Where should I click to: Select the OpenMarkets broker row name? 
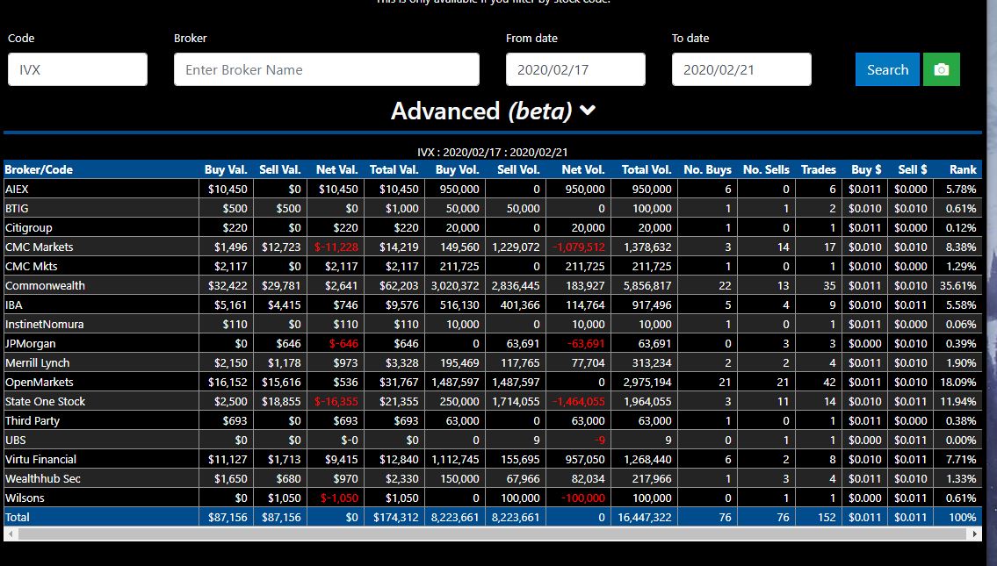pyautogui.click(x=40, y=382)
